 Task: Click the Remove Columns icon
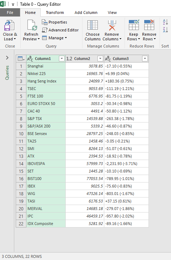(112, 25)
